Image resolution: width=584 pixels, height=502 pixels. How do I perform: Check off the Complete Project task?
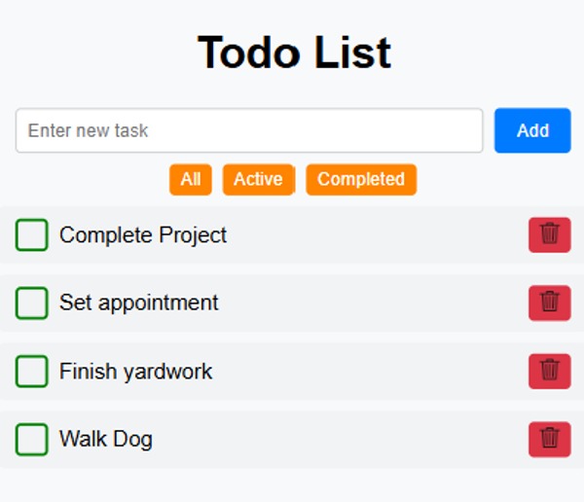point(32,234)
